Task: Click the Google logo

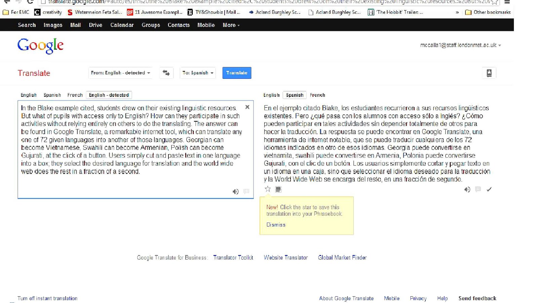Action: (x=40, y=46)
